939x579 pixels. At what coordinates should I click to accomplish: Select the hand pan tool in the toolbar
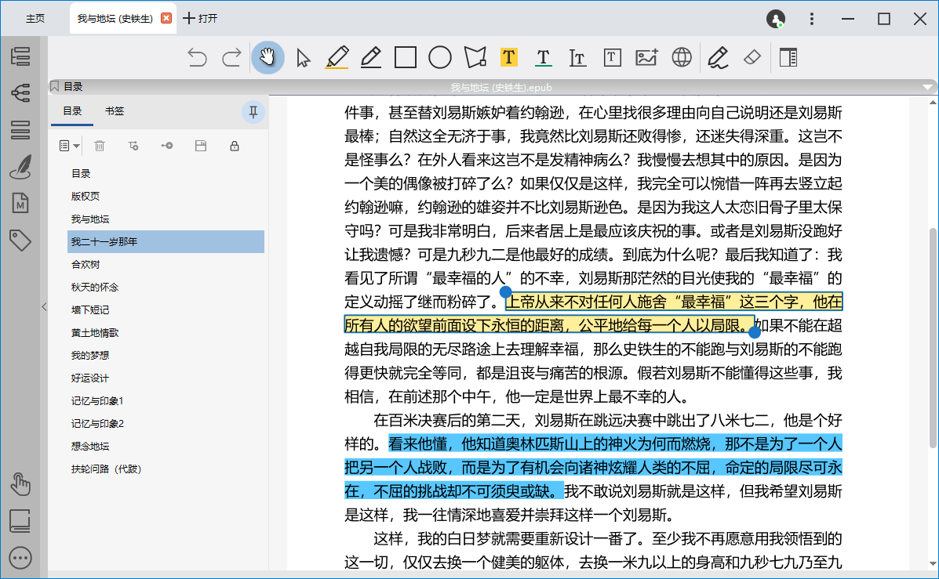click(x=268, y=57)
